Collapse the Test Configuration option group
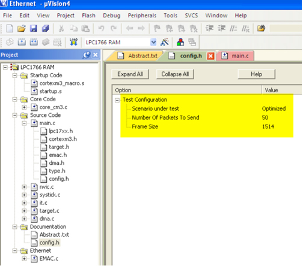This screenshot has height=266, width=303. 117,100
